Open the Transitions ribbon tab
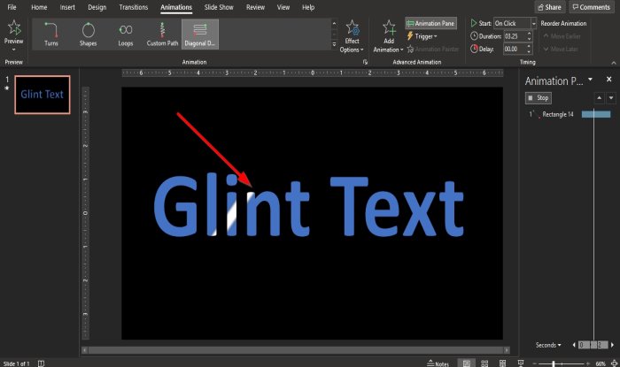The image size is (620, 367). tap(133, 7)
